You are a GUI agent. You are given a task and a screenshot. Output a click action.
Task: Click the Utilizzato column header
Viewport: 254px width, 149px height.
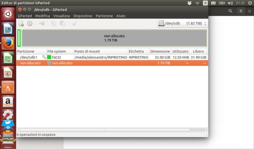pyautogui.click(x=180, y=51)
